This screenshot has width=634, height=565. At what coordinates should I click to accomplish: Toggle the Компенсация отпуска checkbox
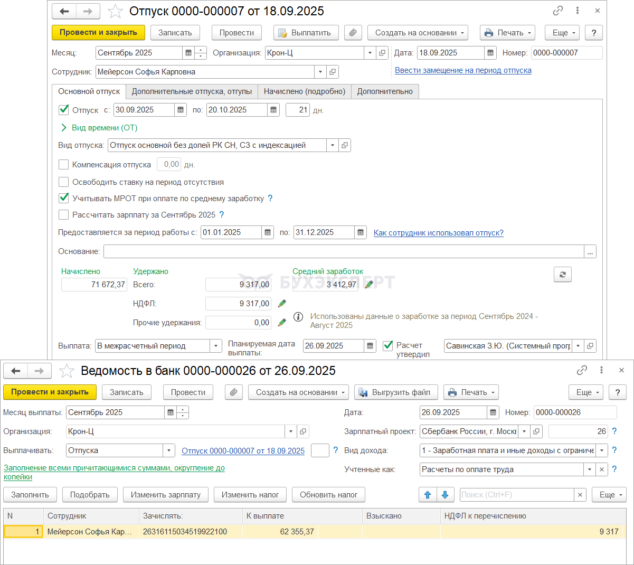point(64,165)
